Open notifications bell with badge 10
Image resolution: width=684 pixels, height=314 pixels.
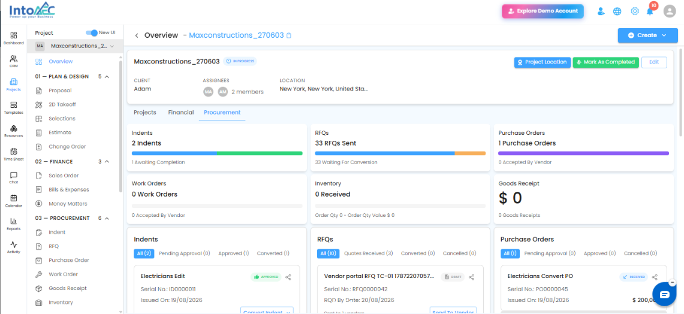650,10
